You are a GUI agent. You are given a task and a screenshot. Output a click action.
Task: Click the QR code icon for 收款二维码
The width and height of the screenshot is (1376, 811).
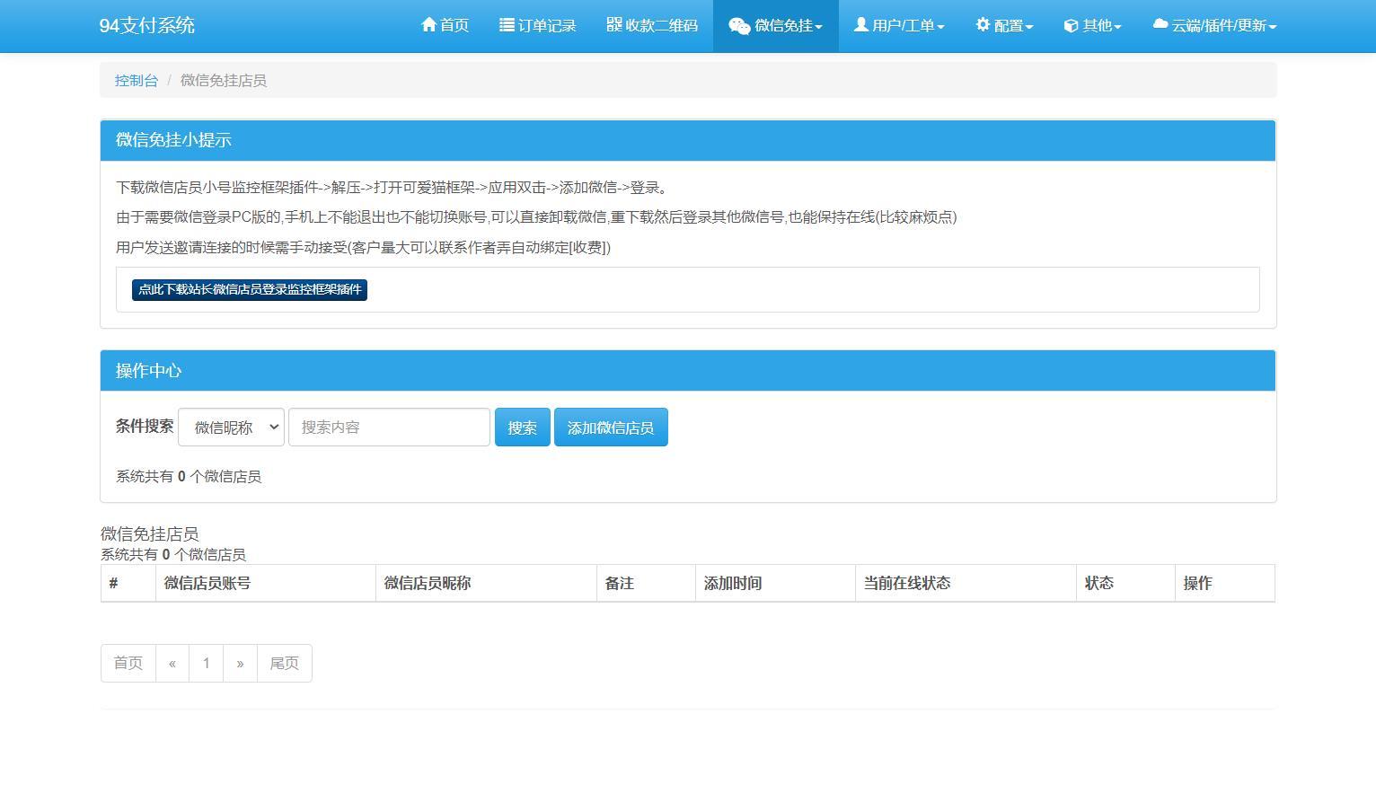(x=613, y=25)
